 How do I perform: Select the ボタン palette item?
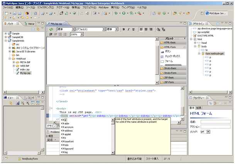pyautogui.click(x=168, y=51)
